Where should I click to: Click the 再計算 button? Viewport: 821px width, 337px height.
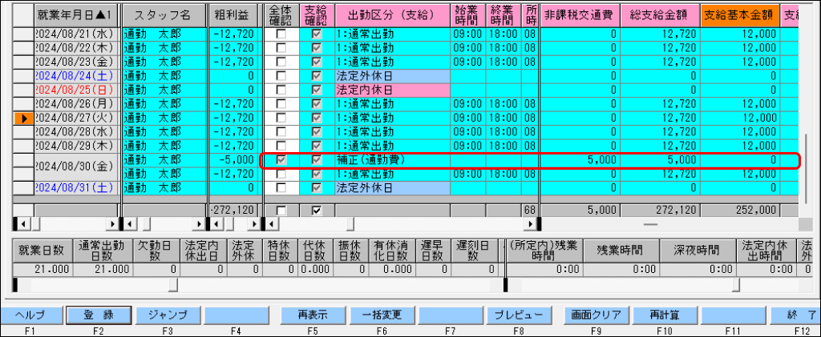tap(665, 315)
